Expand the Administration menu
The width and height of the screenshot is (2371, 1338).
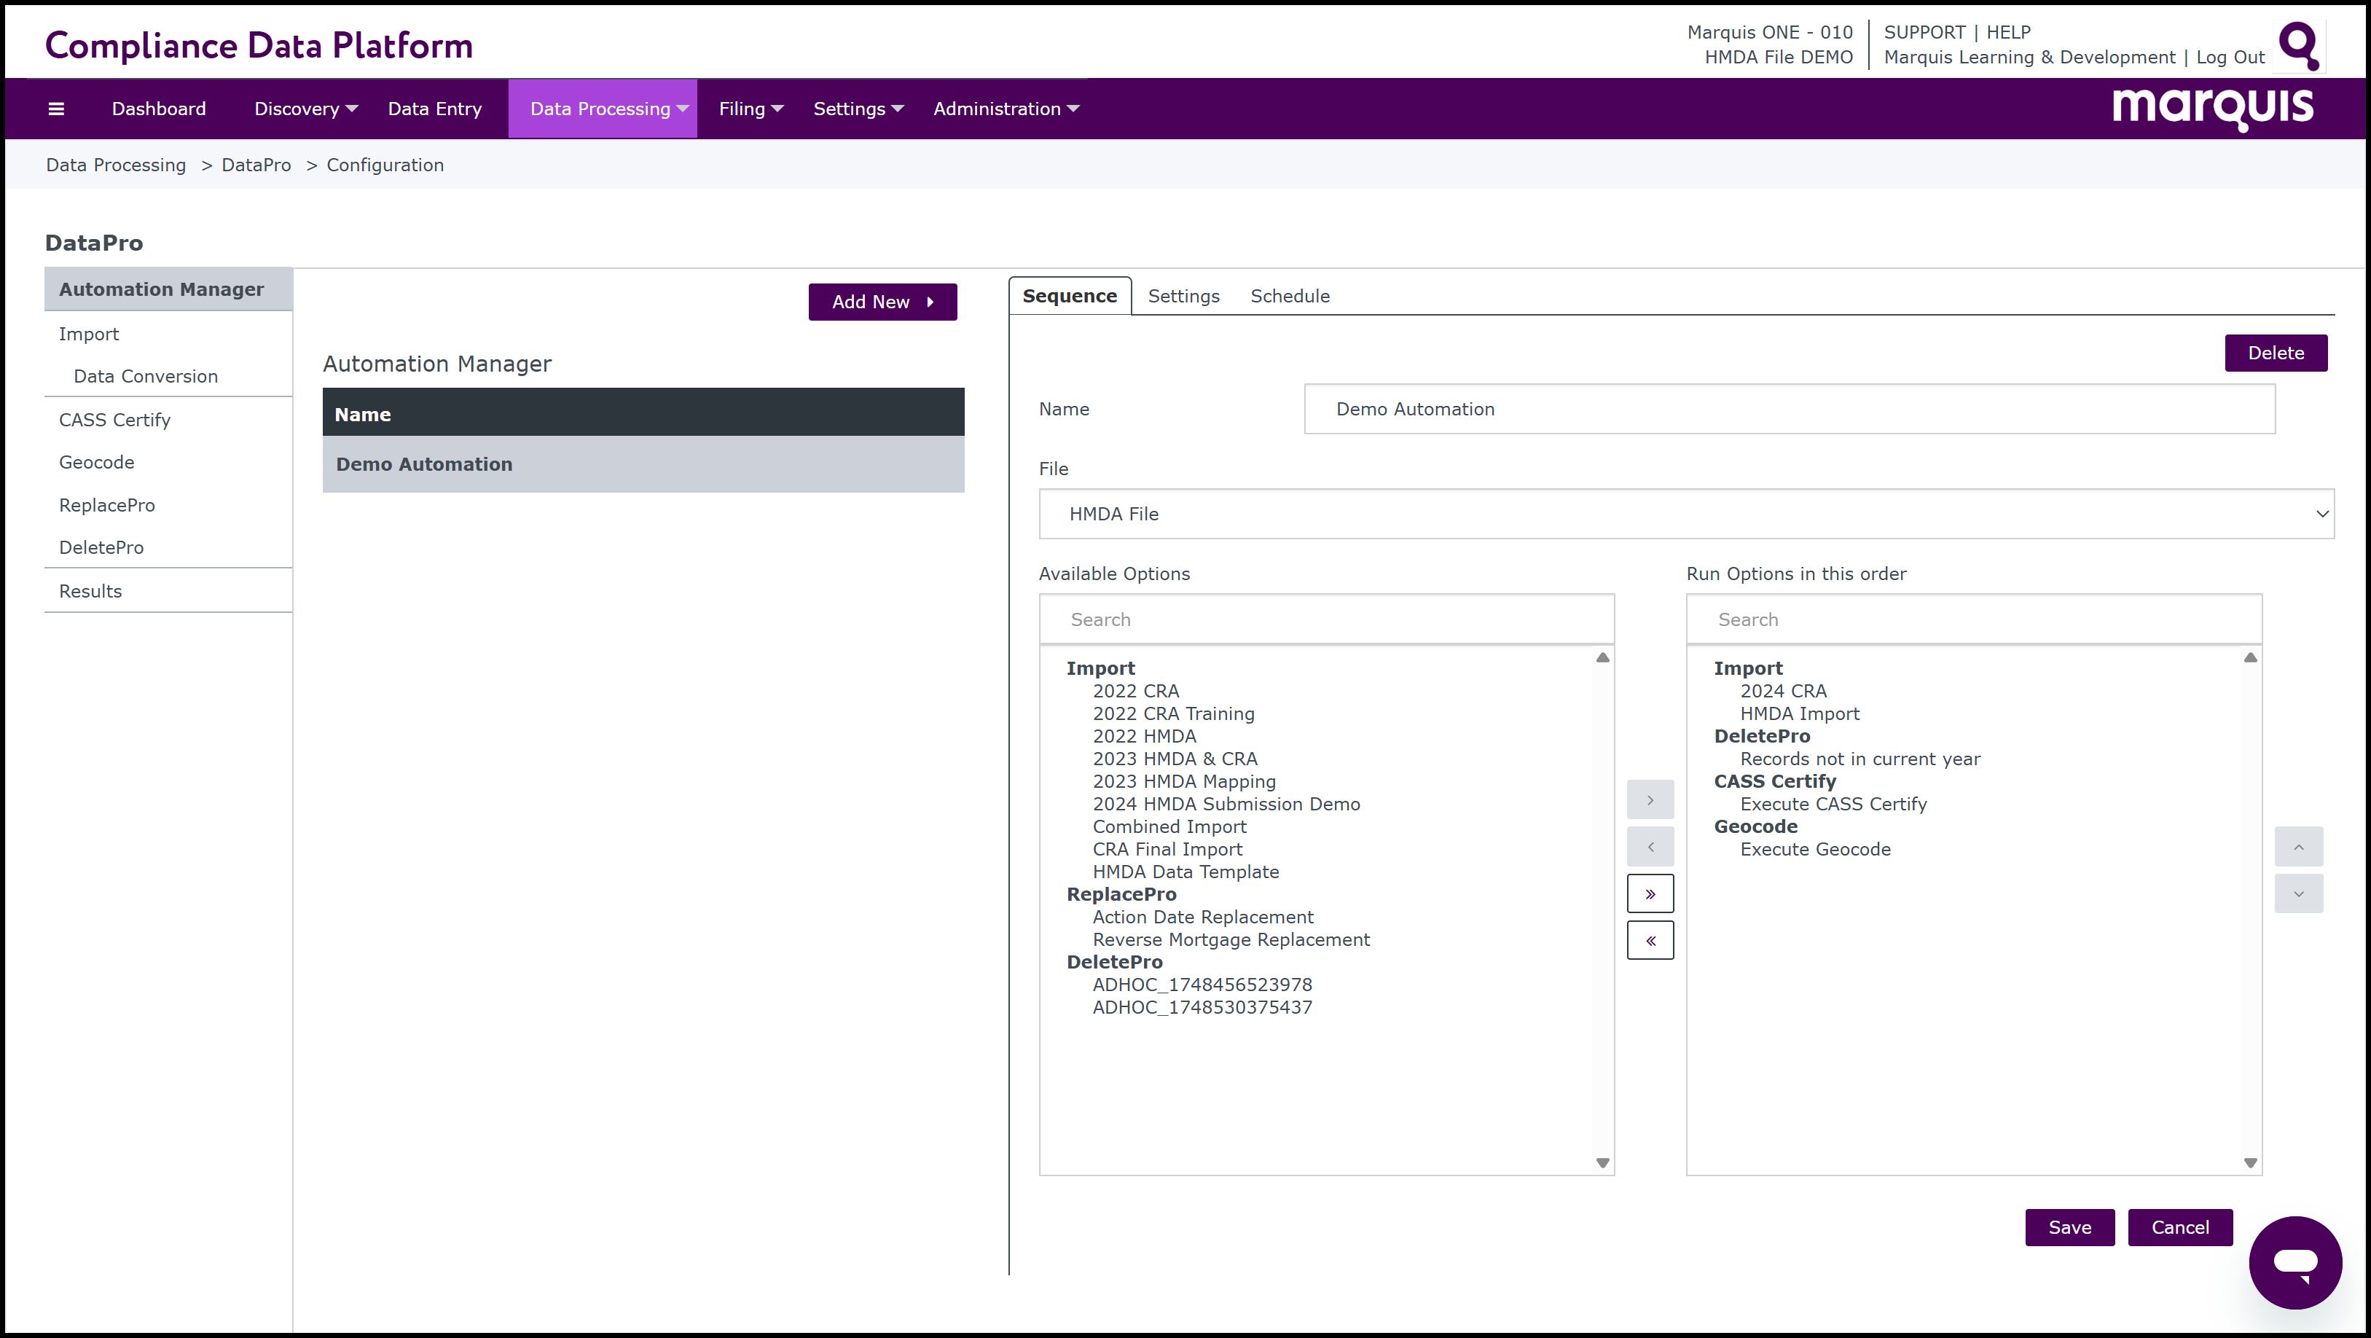point(1005,109)
